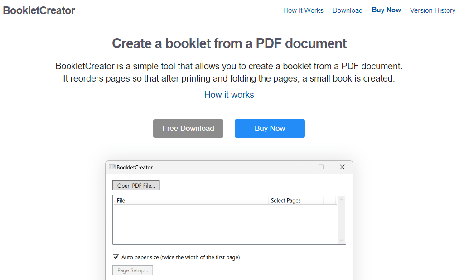Open the Download navigation item
Image resolution: width=459 pixels, height=280 pixels.
click(x=348, y=10)
